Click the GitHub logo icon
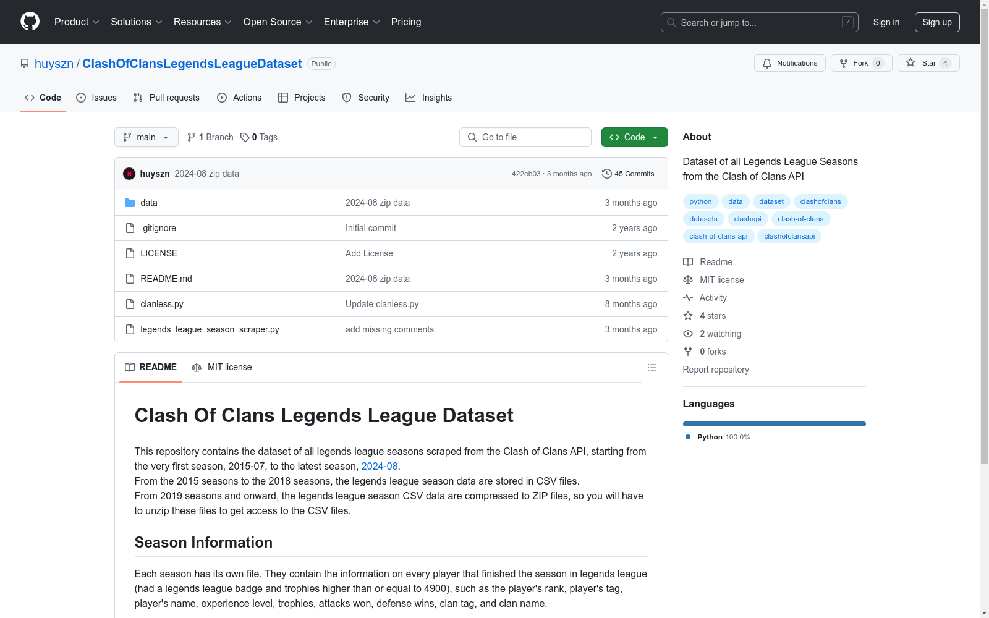 pos(30,22)
